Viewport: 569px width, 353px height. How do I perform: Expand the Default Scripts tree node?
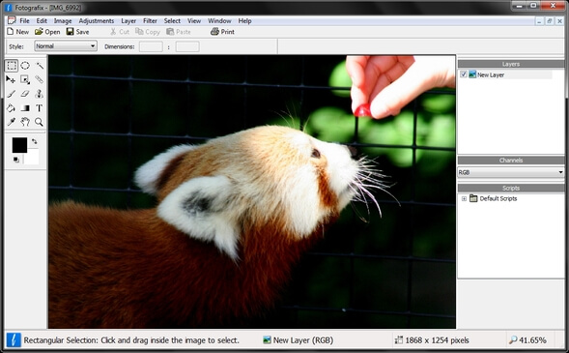pyautogui.click(x=464, y=198)
